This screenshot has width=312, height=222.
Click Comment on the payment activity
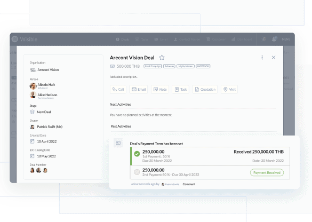(189, 184)
